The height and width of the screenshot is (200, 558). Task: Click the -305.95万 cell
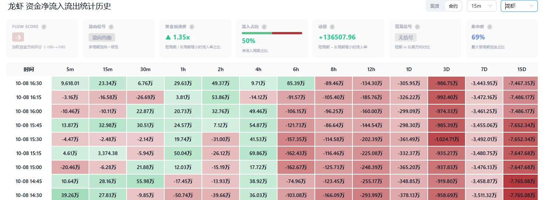[x=409, y=83]
